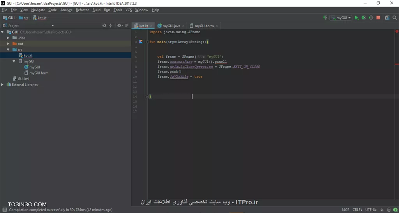Click red error stripe mark on editor scrollbar
Image resolution: width=399 pixels, height=213 pixels.
397,64
